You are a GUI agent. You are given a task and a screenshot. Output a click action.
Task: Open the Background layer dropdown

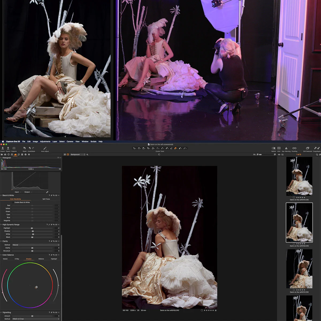pos(76,154)
